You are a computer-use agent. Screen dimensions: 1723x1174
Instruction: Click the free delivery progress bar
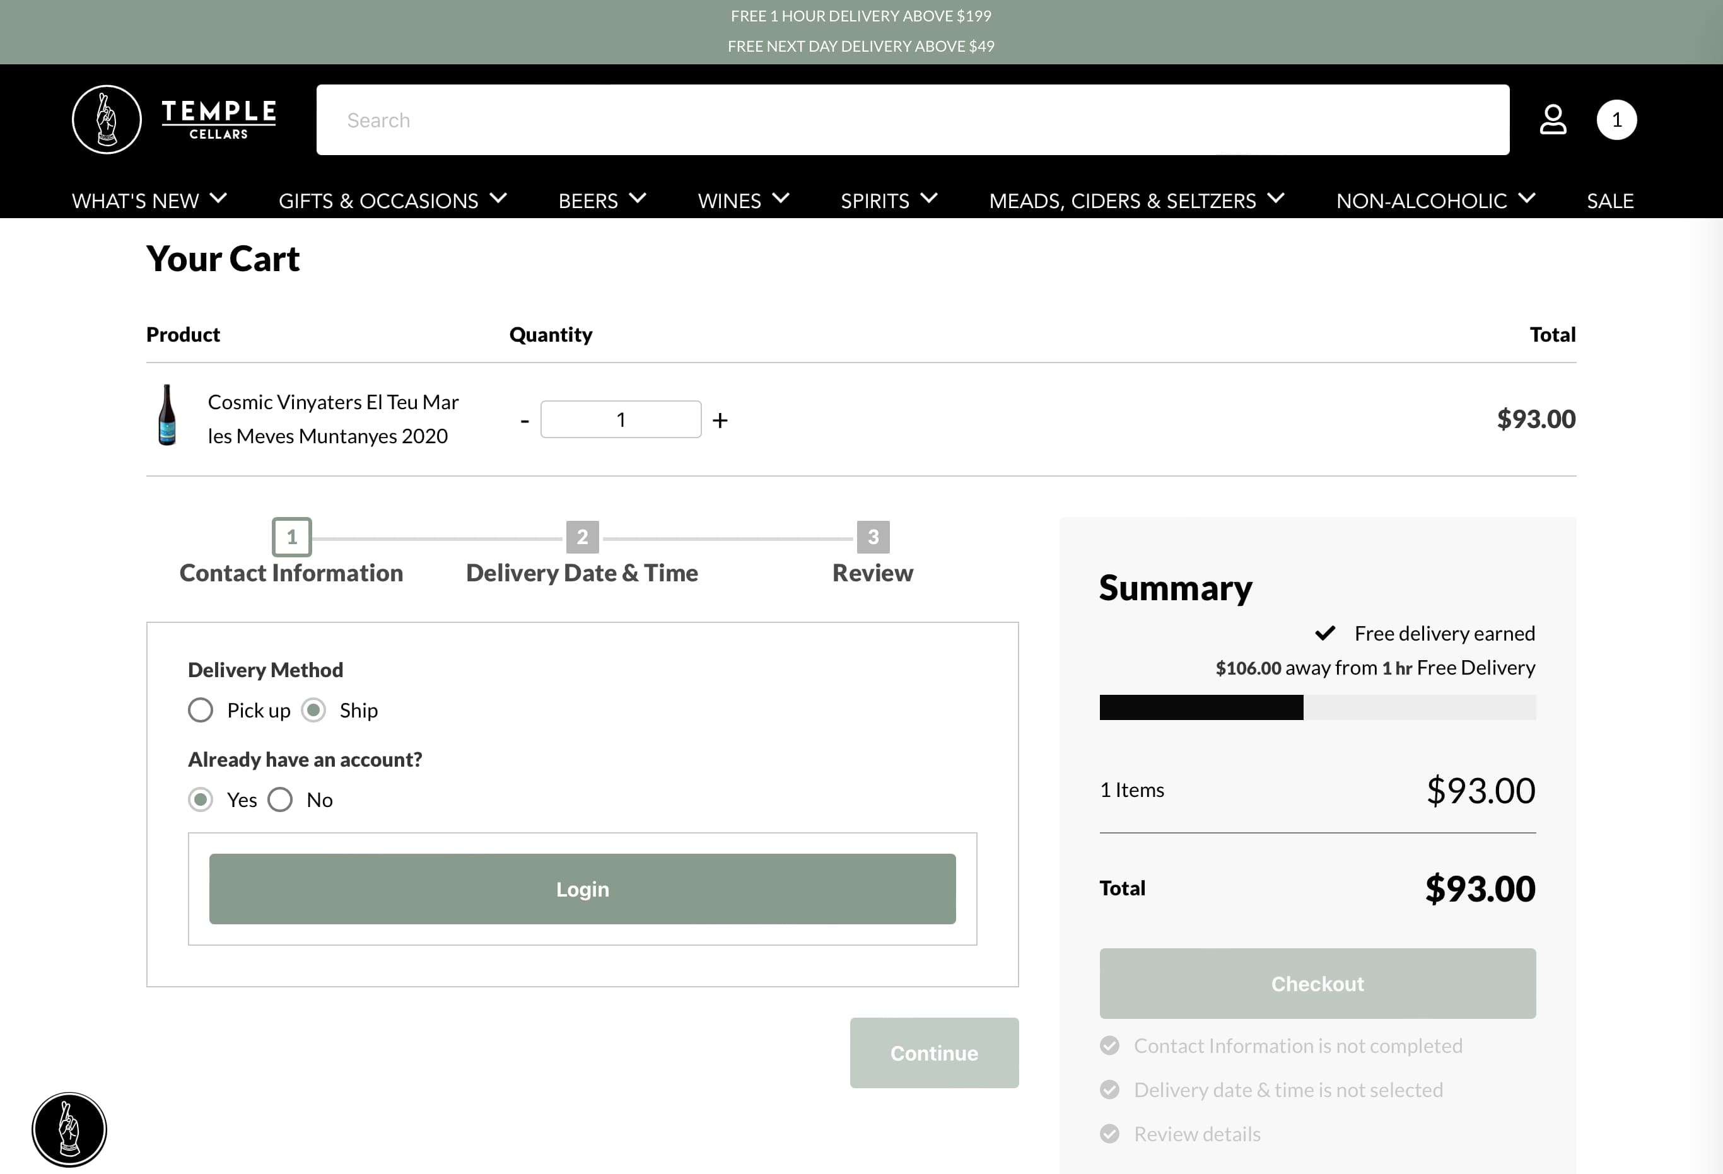1317,707
